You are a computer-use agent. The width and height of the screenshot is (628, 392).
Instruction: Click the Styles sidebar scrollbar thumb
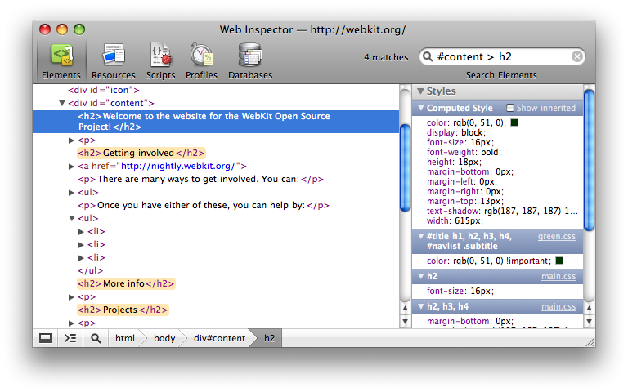click(589, 160)
